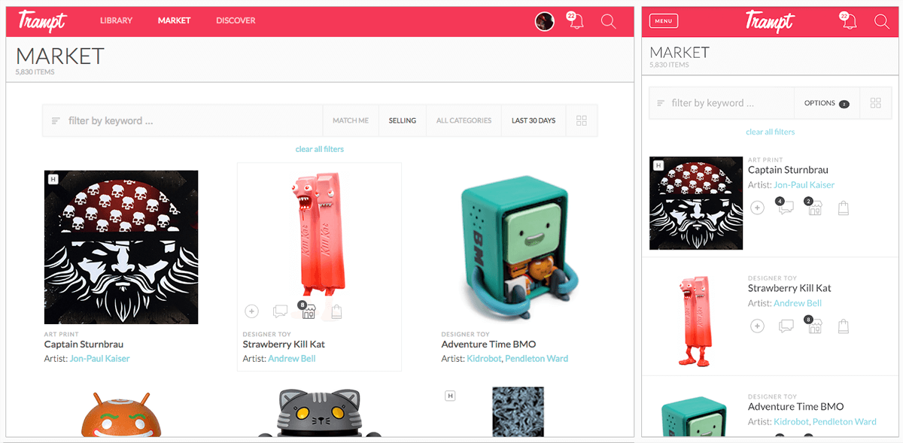
Task: Open artist Jon-Paul Kaiser in desktop grid
Action: [x=99, y=359]
